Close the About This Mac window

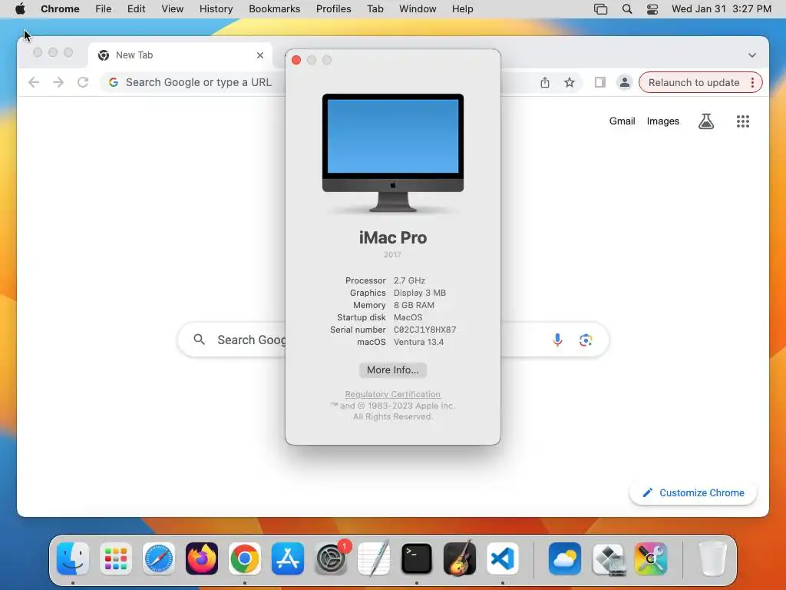tap(296, 60)
